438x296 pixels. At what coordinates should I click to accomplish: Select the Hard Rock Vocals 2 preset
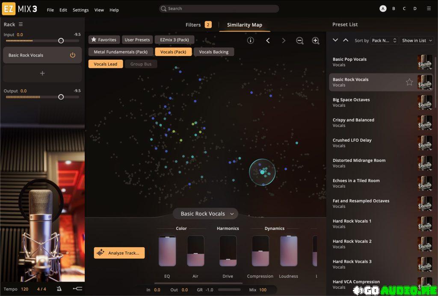pos(381,244)
